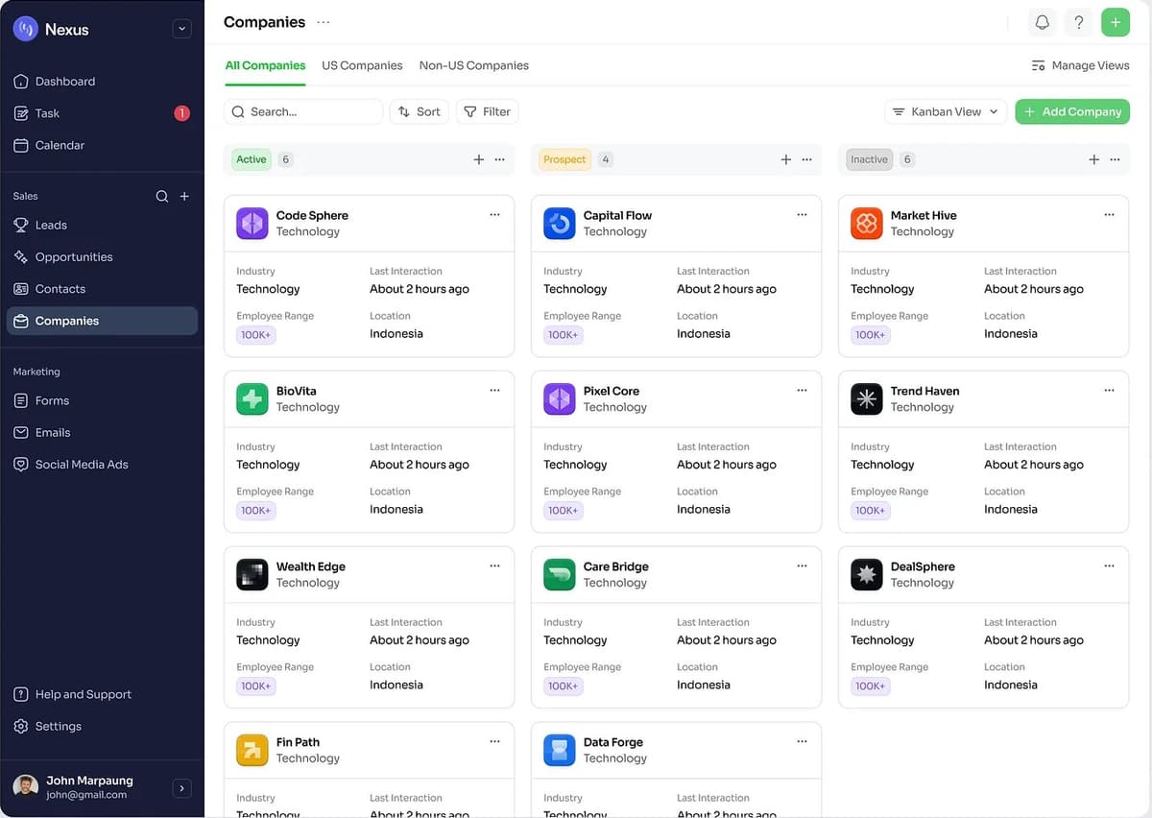Click the Prospect column status label

pos(564,159)
